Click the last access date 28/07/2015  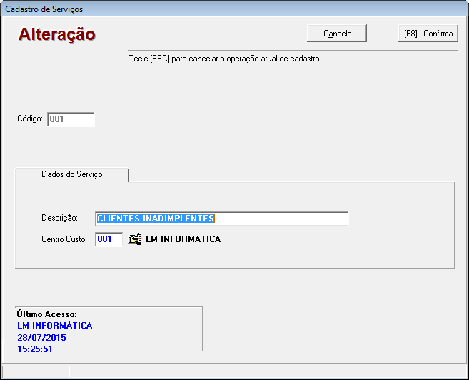tap(41, 337)
